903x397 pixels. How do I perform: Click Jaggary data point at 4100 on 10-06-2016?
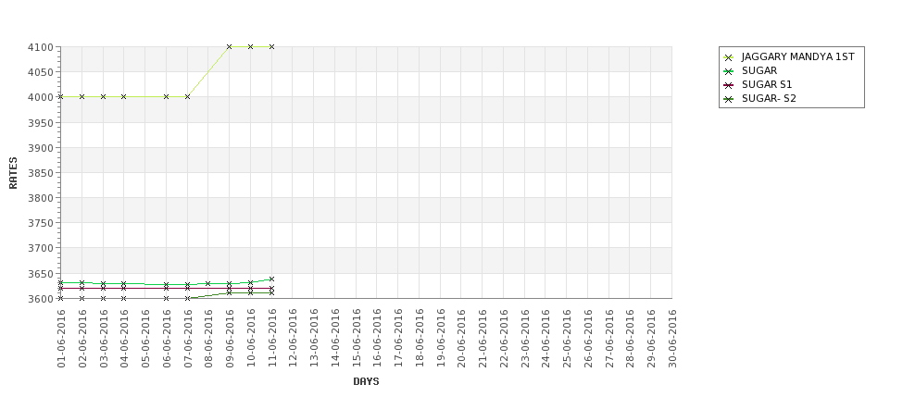(x=250, y=46)
